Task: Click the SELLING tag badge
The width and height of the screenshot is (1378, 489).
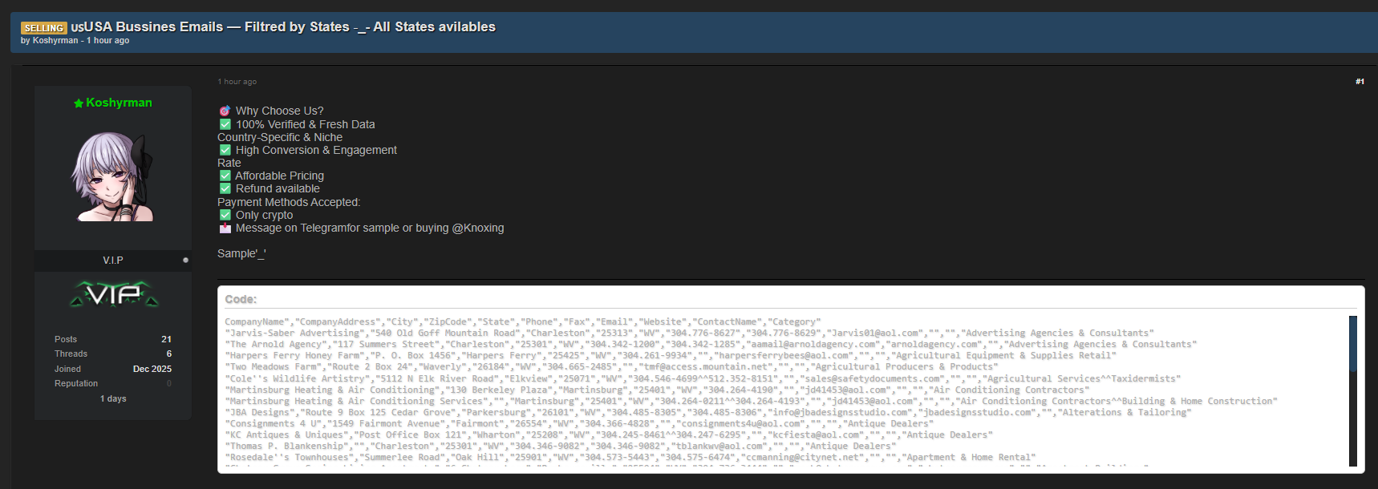Action: [43, 28]
